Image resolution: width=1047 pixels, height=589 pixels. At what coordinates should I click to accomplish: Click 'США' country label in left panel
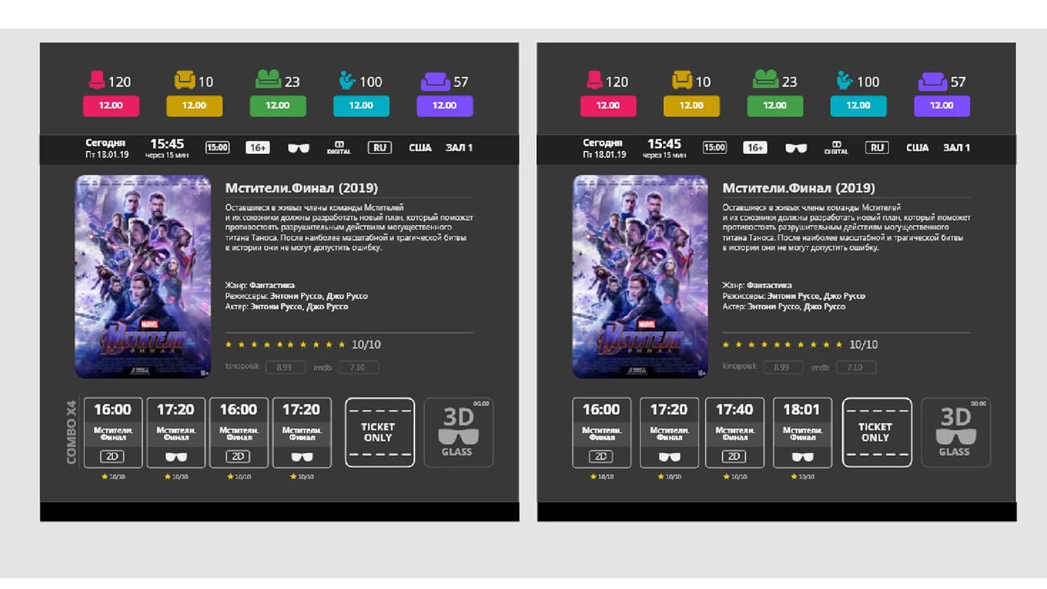pos(420,148)
